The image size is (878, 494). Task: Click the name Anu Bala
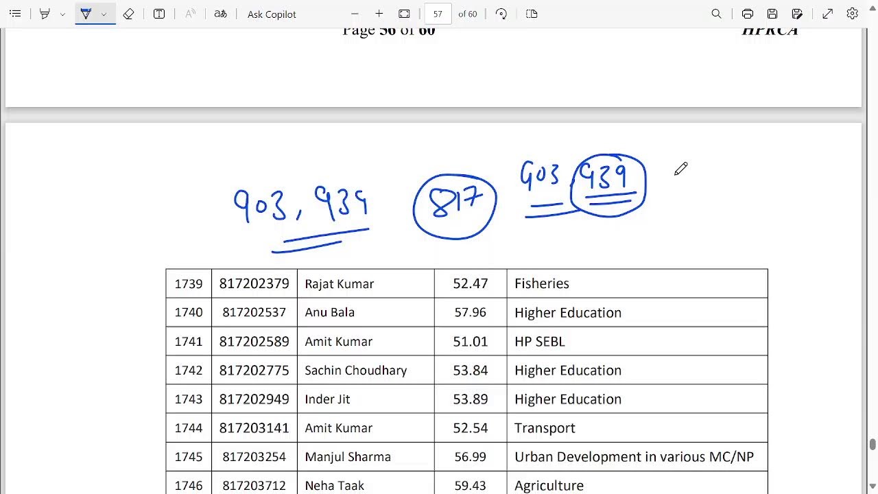330,312
